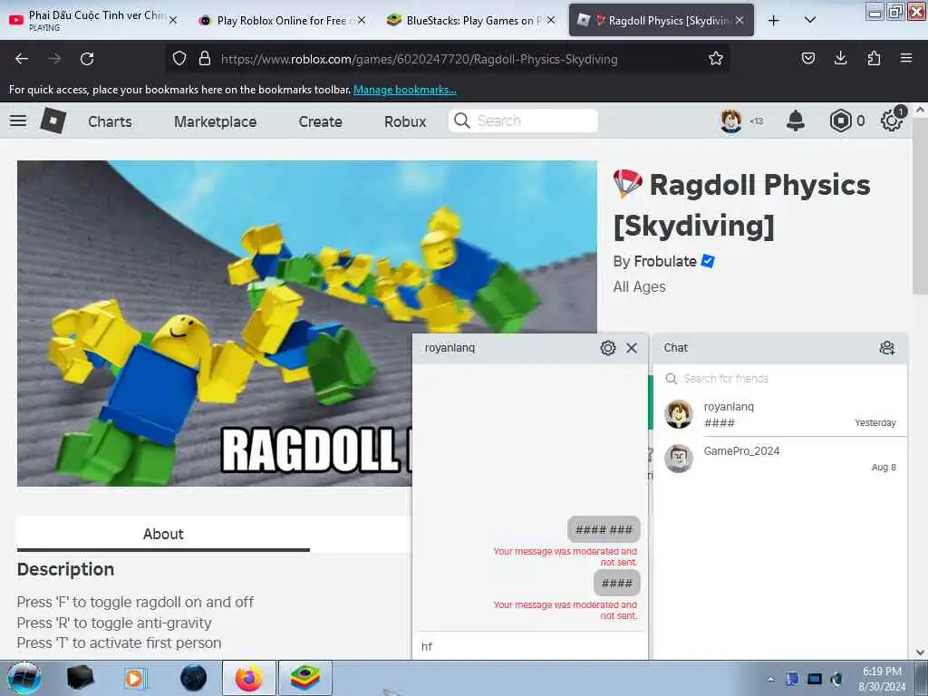Open the Roblox notifications bell
928x696 pixels.
click(796, 121)
